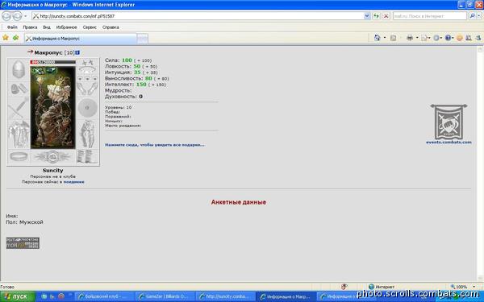Click the Интеллект value 150

[141, 84]
